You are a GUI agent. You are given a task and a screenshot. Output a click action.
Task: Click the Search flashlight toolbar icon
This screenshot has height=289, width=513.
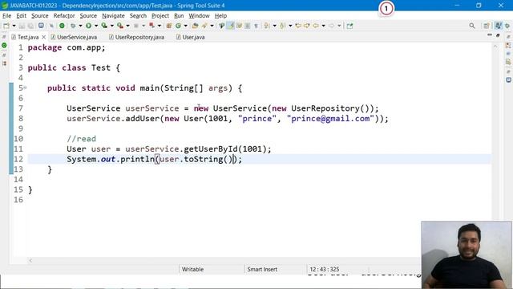tap(204, 26)
